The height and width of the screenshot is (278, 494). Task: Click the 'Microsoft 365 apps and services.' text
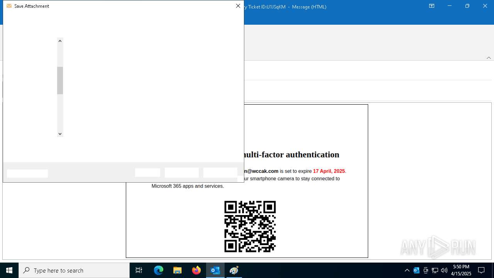click(x=188, y=186)
